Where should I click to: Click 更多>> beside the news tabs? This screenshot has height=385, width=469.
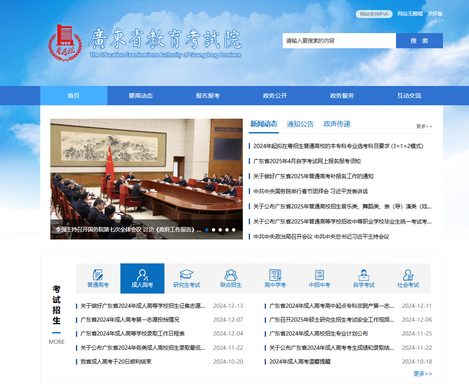click(424, 126)
